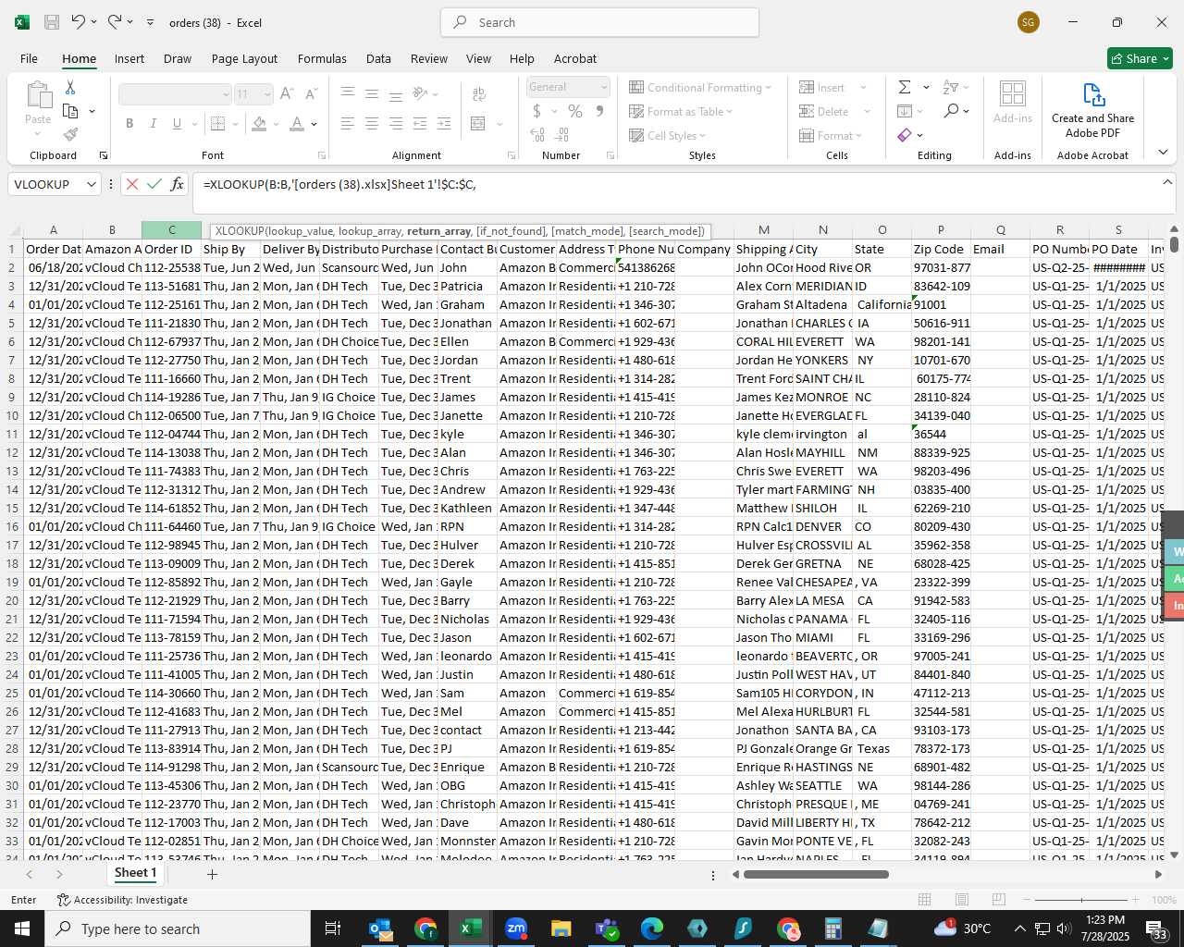This screenshot has width=1184, height=947.
Task: Click the Percent Style icon
Action: coord(575,112)
